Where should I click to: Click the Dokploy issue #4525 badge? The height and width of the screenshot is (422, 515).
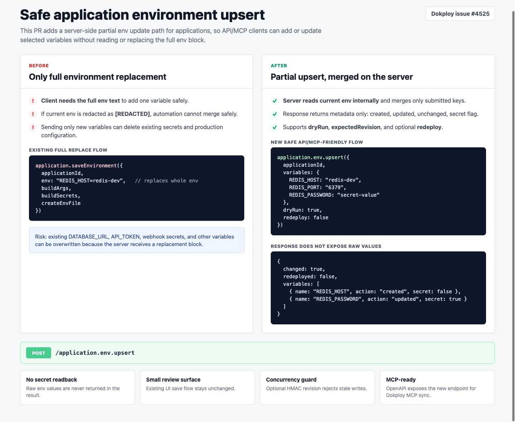tap(460, 14)
